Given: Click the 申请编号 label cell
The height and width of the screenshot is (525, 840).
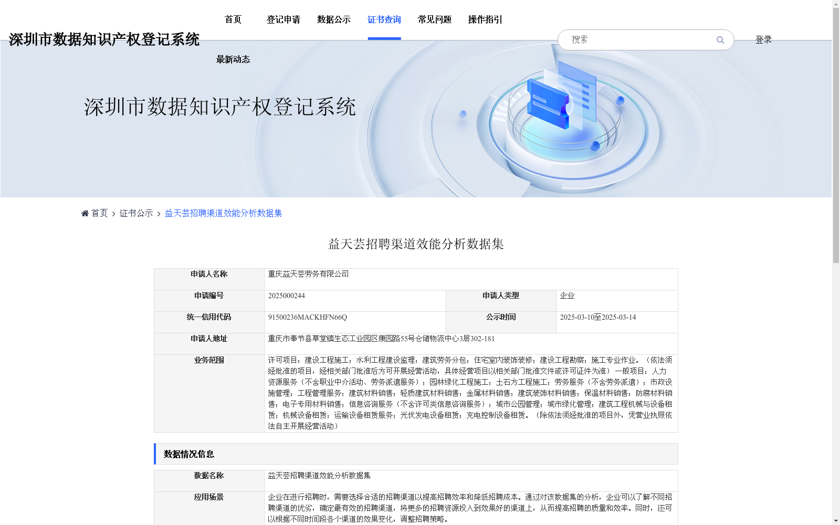Looking at the screenshot, I should click(x=209, y=301).
